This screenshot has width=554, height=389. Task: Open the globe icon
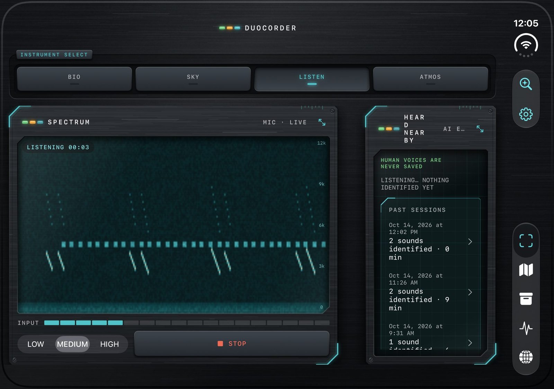526,357
